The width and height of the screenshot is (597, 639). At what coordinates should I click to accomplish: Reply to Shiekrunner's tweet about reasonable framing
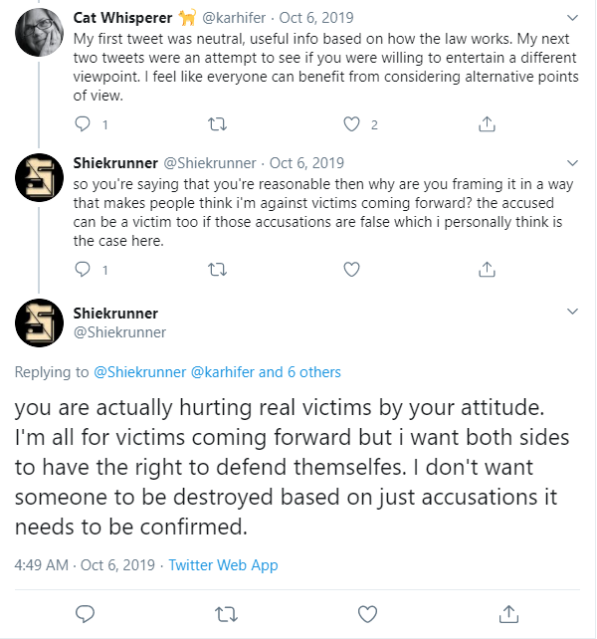point(83,270)
